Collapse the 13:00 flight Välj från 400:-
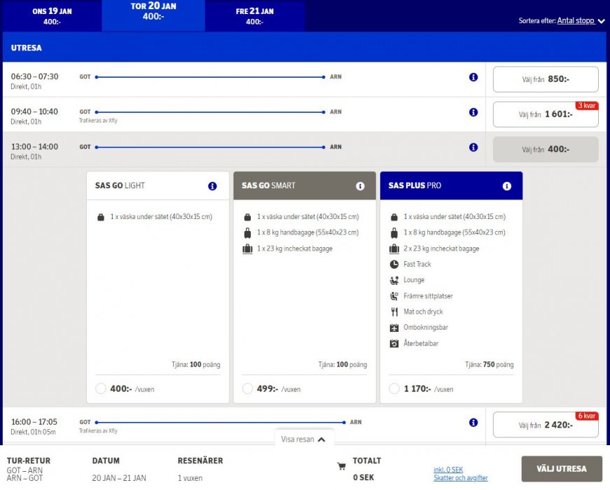The image size is (610, 490). 546,150
